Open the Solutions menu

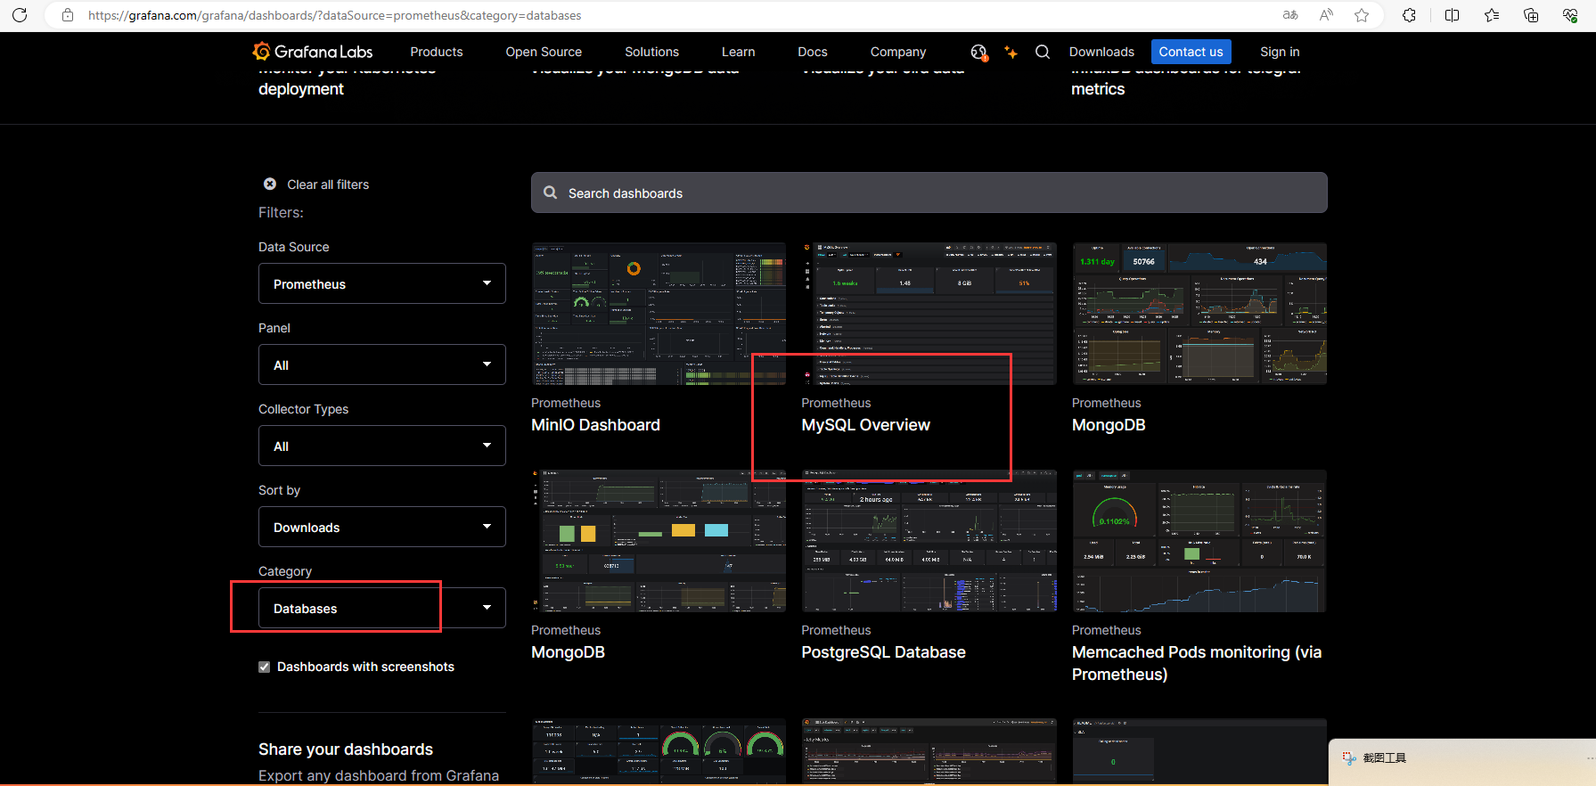(651, 52)
